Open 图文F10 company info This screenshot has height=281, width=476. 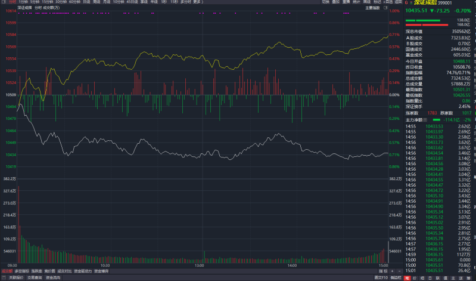point(380,277)
